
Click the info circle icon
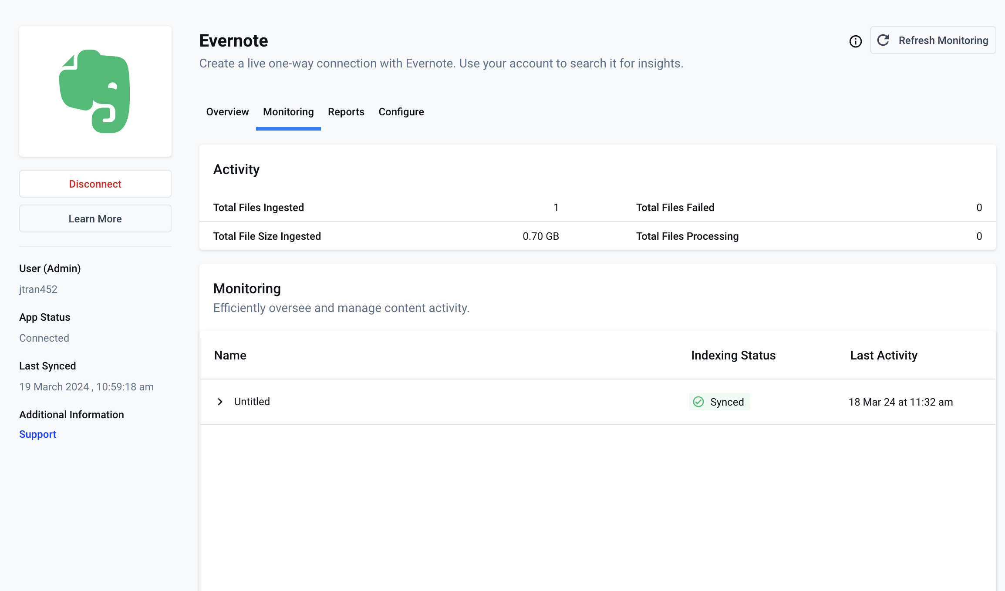pyautogui.click(x=855, y=41)
